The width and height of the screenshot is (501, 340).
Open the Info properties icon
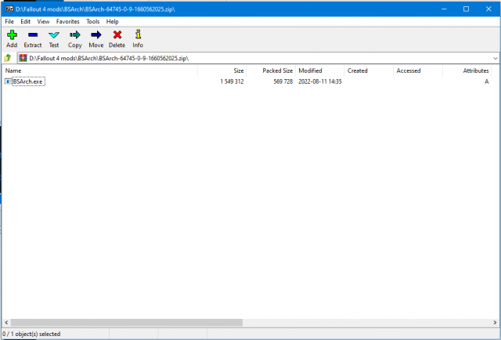(x=138, y=38)
